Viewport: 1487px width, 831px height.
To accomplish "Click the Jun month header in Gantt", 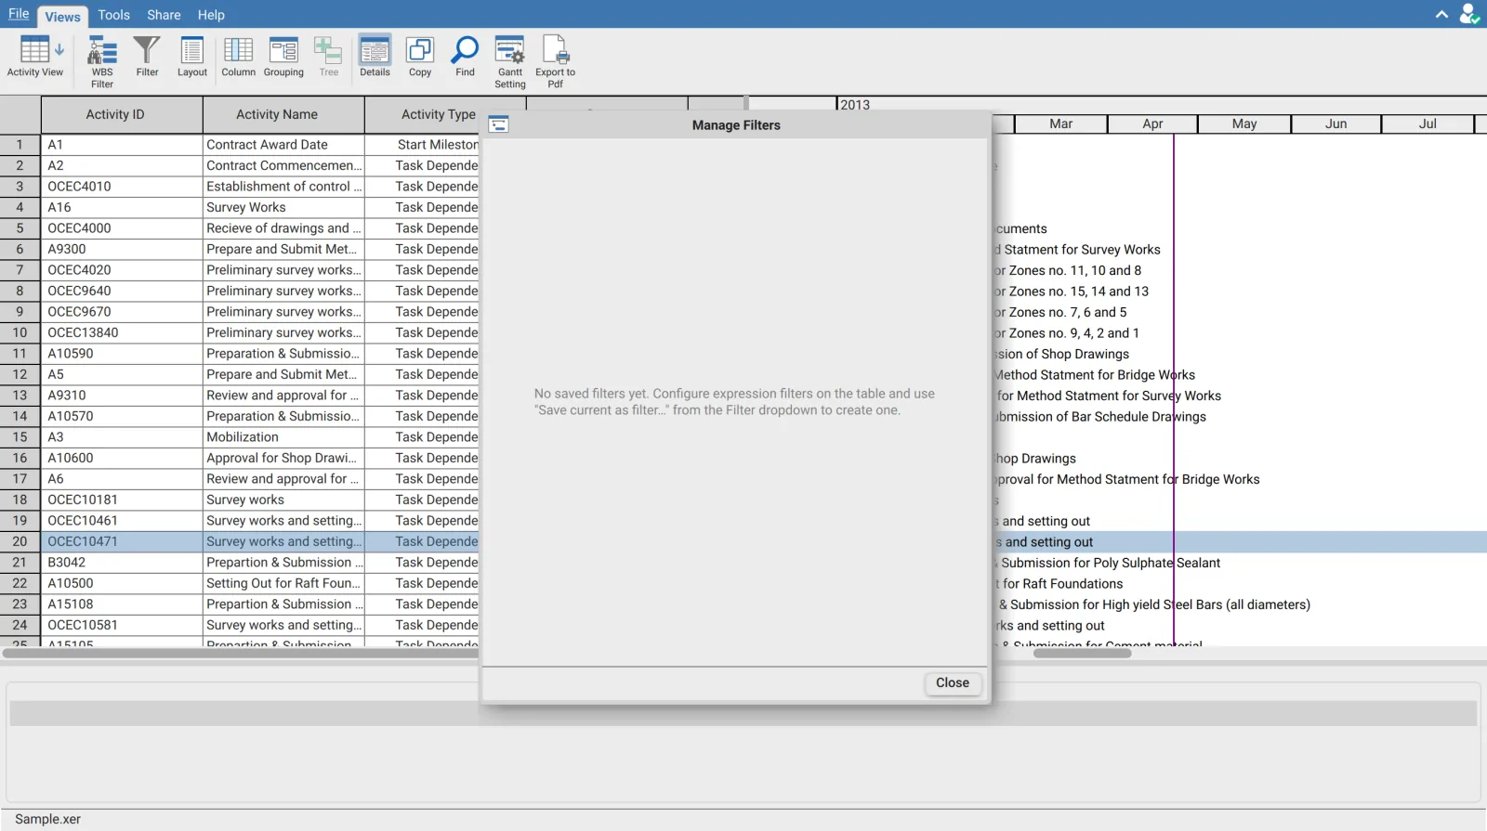I will coord(1336,123).
